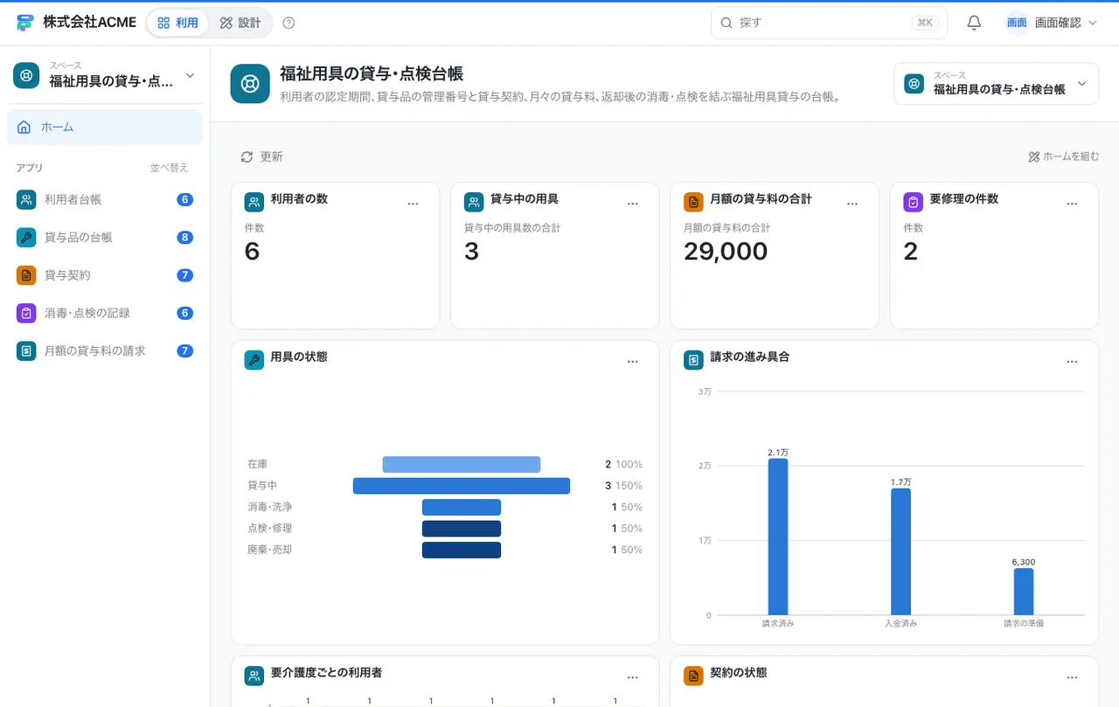Click the 請求の進み具合 card icon
The width and height of the screenshot is (1119, 707).
click(x=693, y=360)
